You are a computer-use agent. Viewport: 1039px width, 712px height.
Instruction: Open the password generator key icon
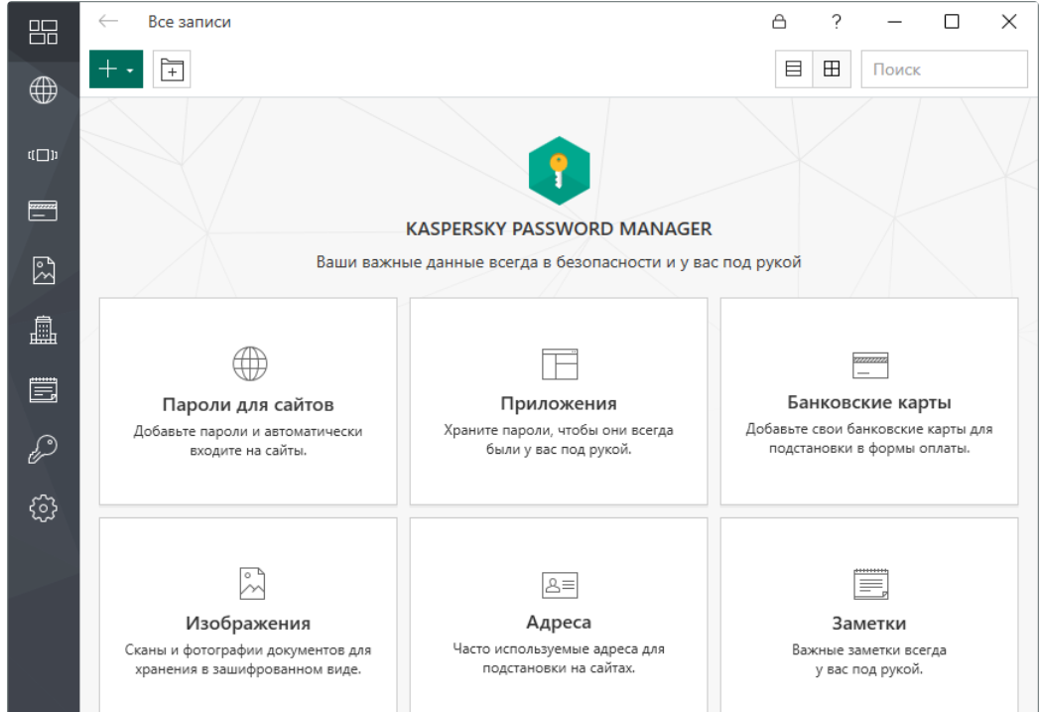point(43,449)
